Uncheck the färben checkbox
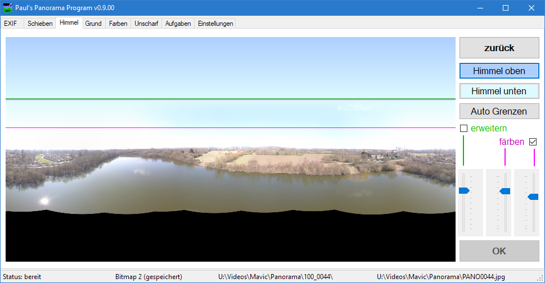Viewport: 545px width, 283px height. tap(533, 141)
